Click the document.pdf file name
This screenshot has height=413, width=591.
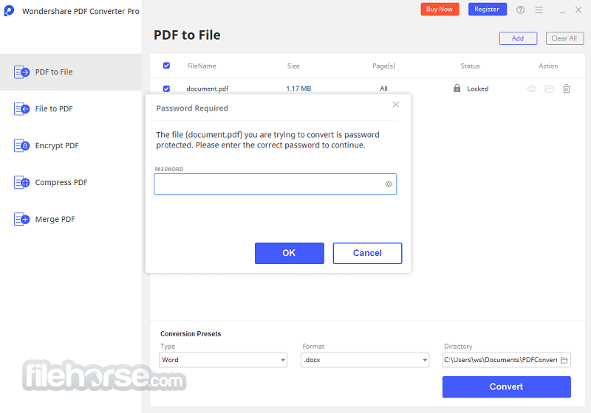click(x=208, y=88)
